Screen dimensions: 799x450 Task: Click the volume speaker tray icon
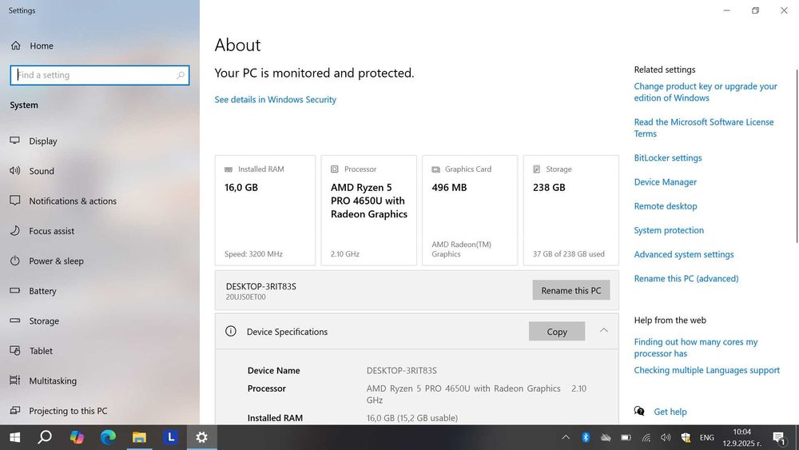point(666,437)
